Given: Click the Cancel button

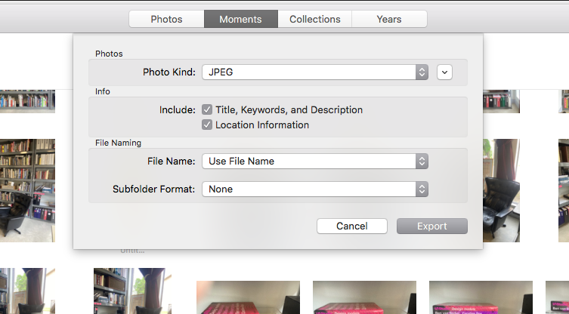Looking at the screenshot, I should coord(351,226).
